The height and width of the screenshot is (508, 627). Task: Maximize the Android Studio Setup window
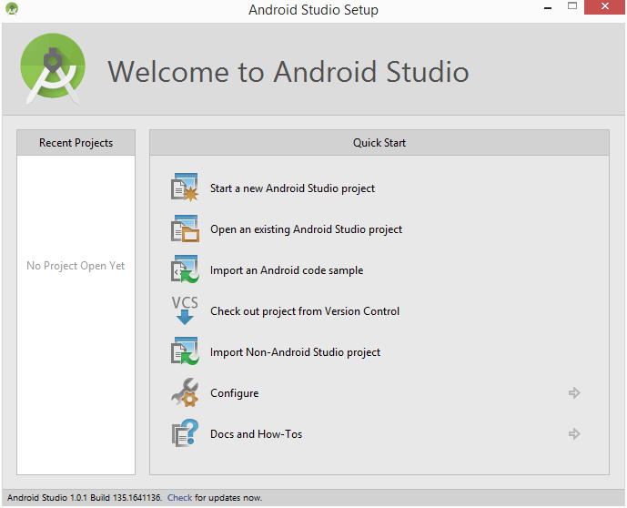tap(572, 8)
